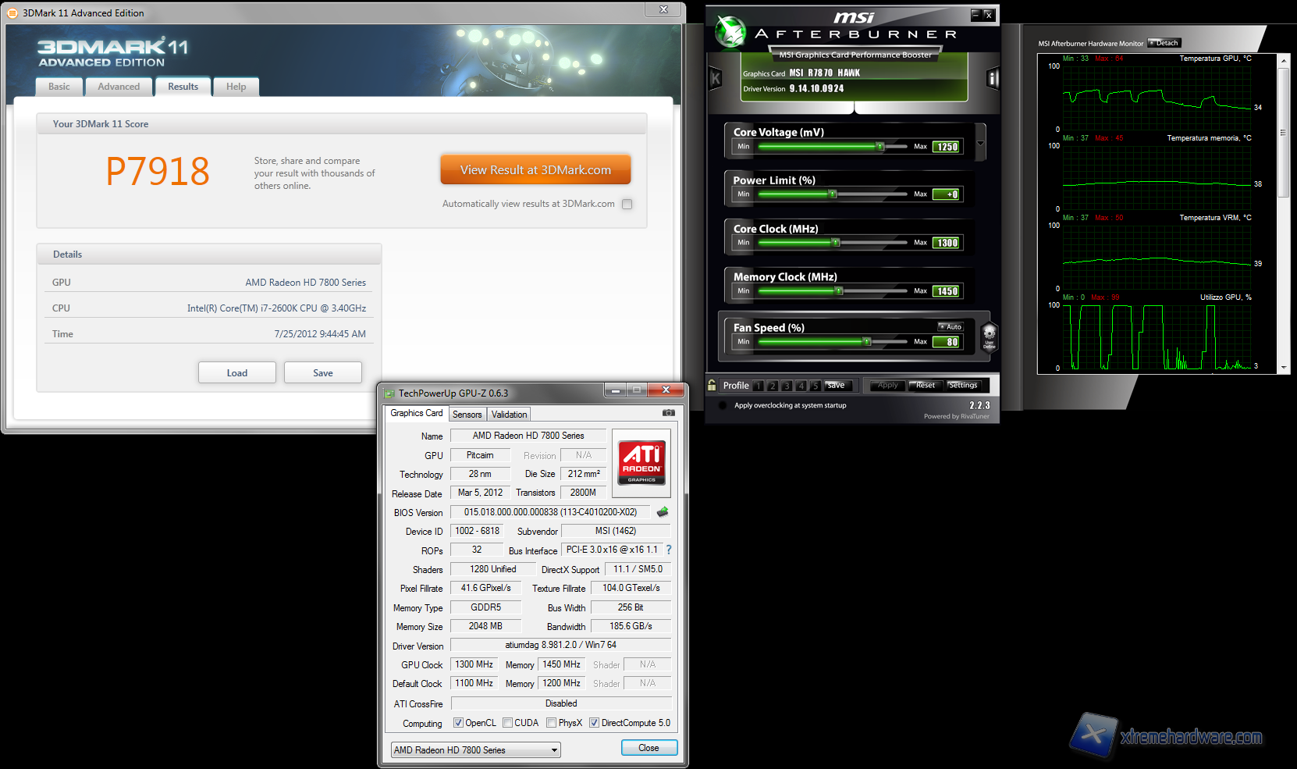Click the GPU-Z screenshot camera icon
The width and height of the screenshot is (1297, 769).
[668, 413]
